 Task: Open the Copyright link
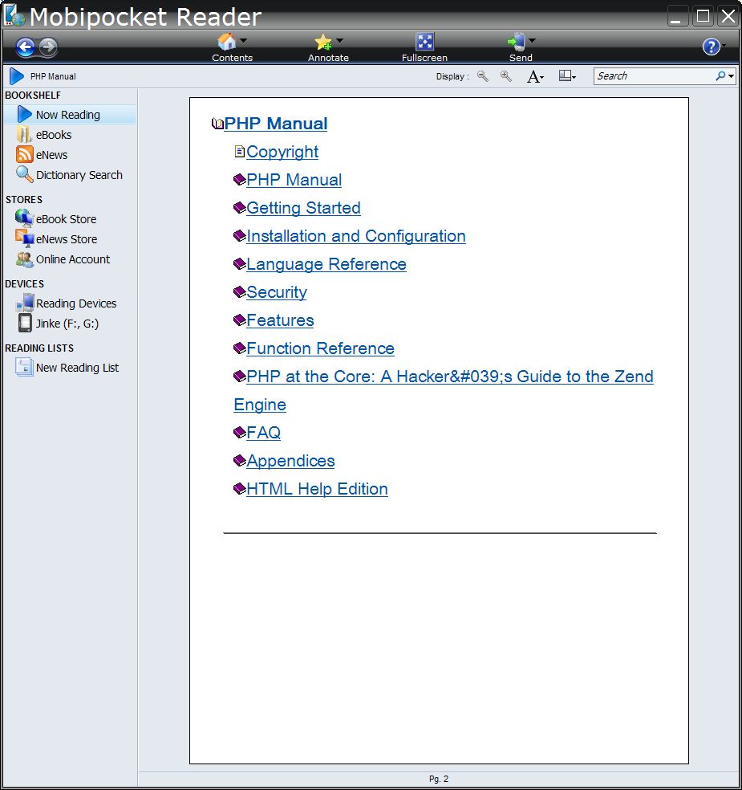[x=282, y=152]
